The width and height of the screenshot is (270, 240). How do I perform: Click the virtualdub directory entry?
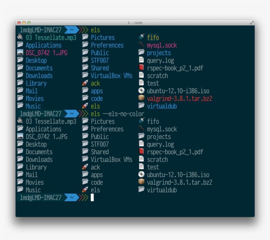coord(162,106)
